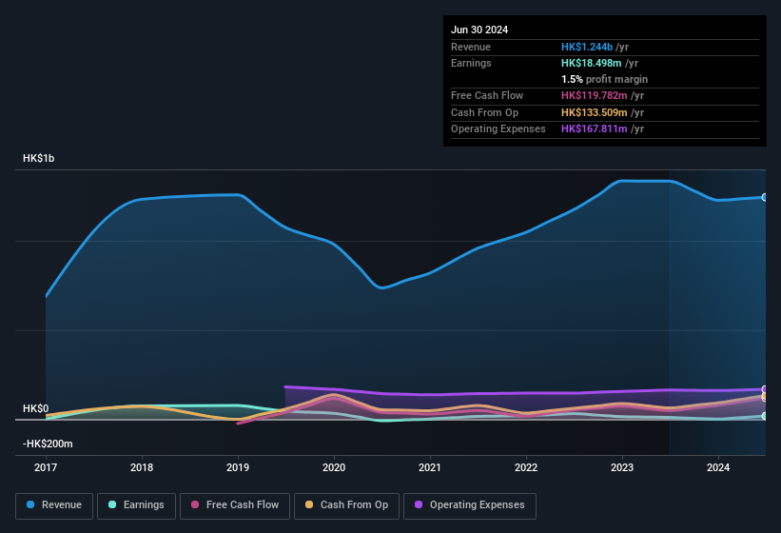Image resolution: width=781 pixels, height=533 pixels.
Task: Click the 1.5% profit margin text
Action: click(x=604, y=79)
